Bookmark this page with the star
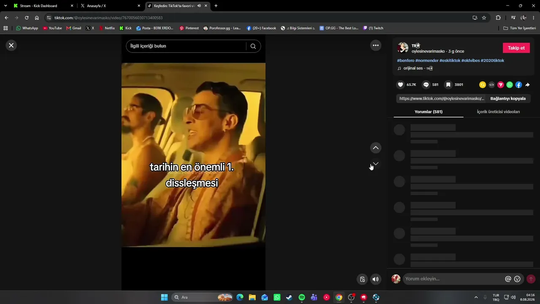The height and width of the screenshot is (304, 540). 484,18
